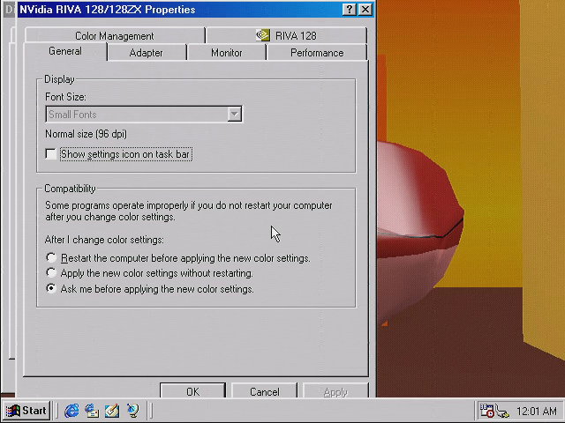Open the Font Size dropdown arrow
The width and height of the screenshot is (565, 423).
click(234, 115)
